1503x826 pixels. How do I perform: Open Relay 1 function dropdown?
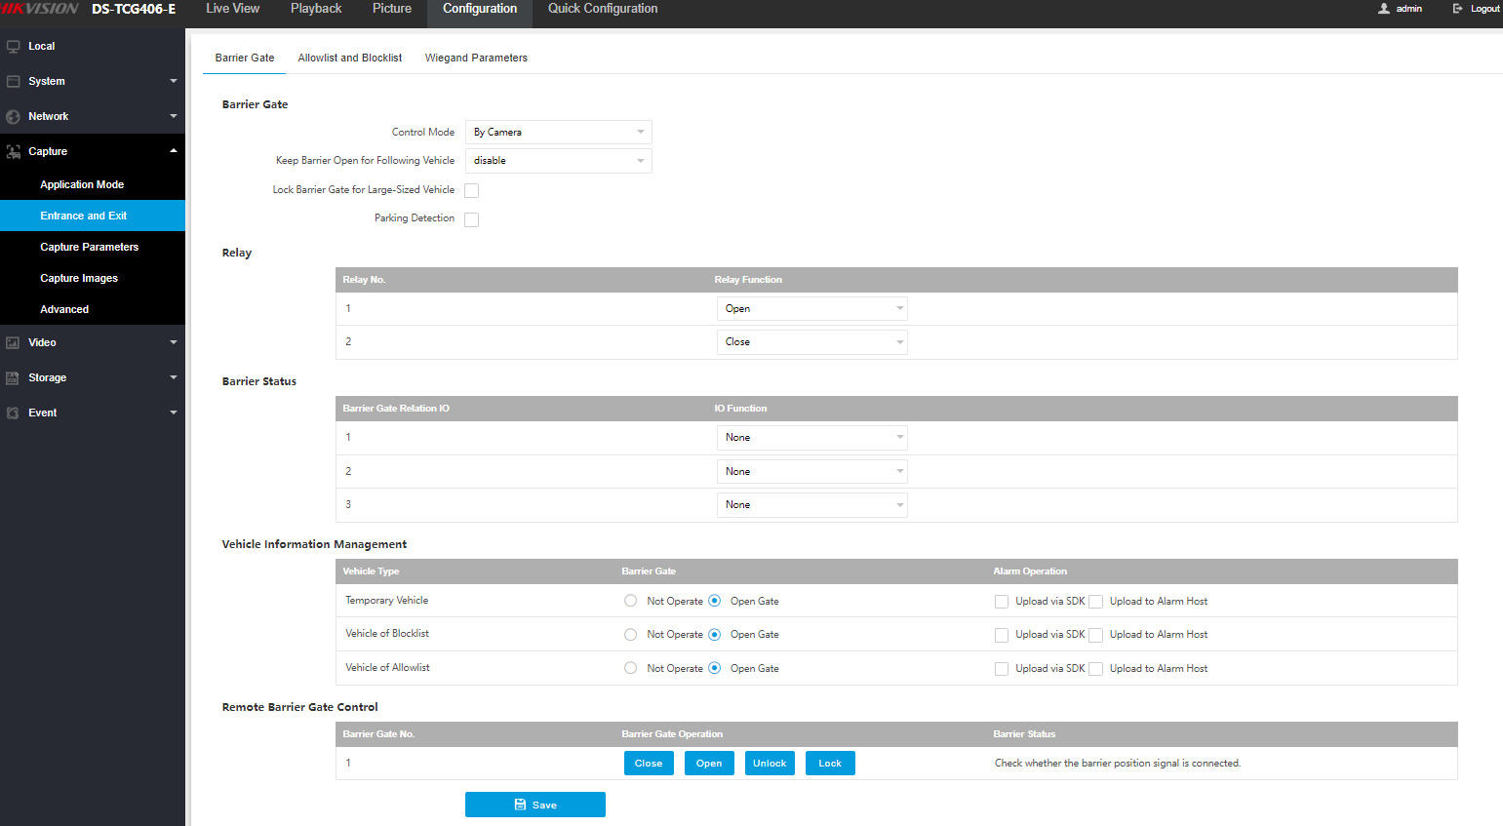[811, 309]
